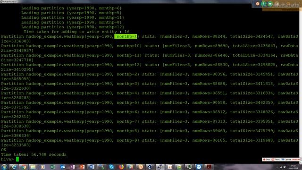The width and height of the screenshot is (302, 170).
Task: Click the hive> prompt cursor
Action: tap(17, 159)
